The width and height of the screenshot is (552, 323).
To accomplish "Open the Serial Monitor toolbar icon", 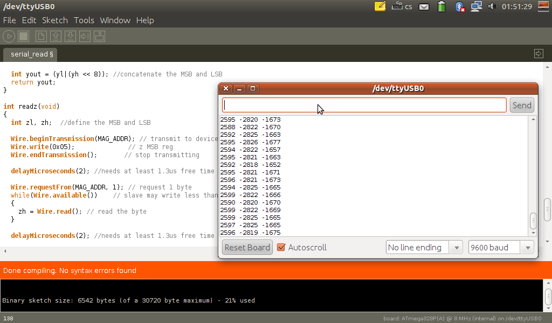I will pyautogui.click(x=99, y=37).
